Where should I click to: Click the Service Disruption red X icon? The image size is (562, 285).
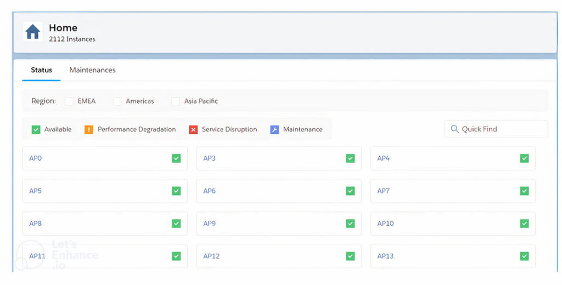pos(193,129)
